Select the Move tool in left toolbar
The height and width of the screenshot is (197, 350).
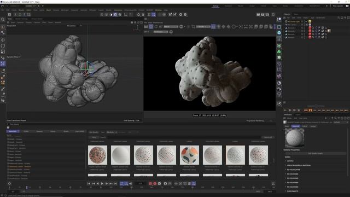(x=3, y=40)
